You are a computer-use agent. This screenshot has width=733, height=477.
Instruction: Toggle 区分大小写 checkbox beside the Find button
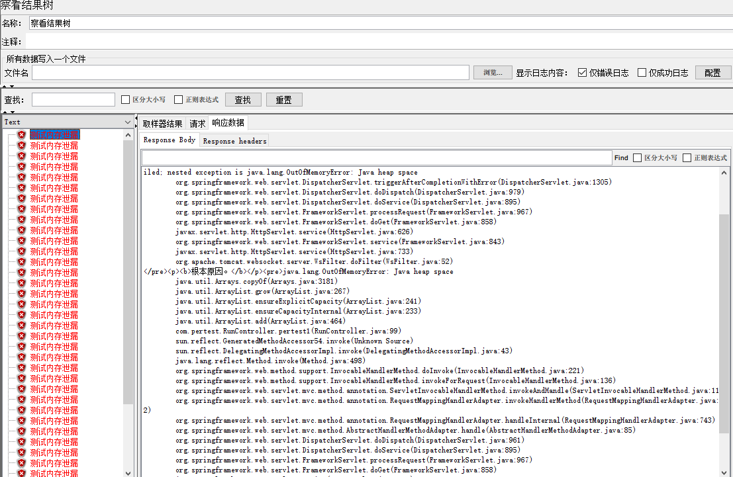637,158
